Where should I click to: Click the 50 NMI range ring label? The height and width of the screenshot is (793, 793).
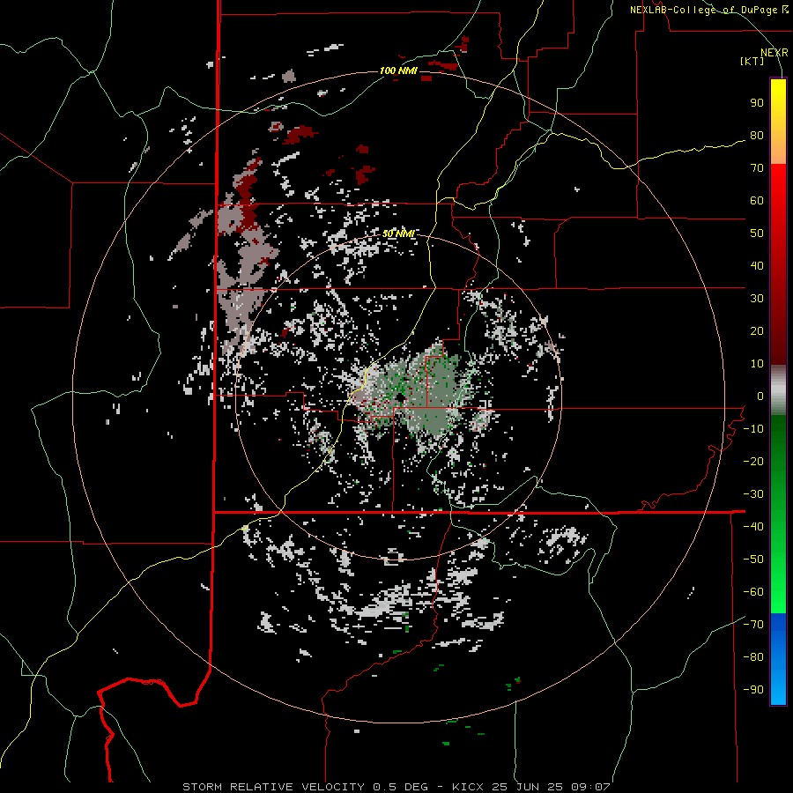coord(398,233)
